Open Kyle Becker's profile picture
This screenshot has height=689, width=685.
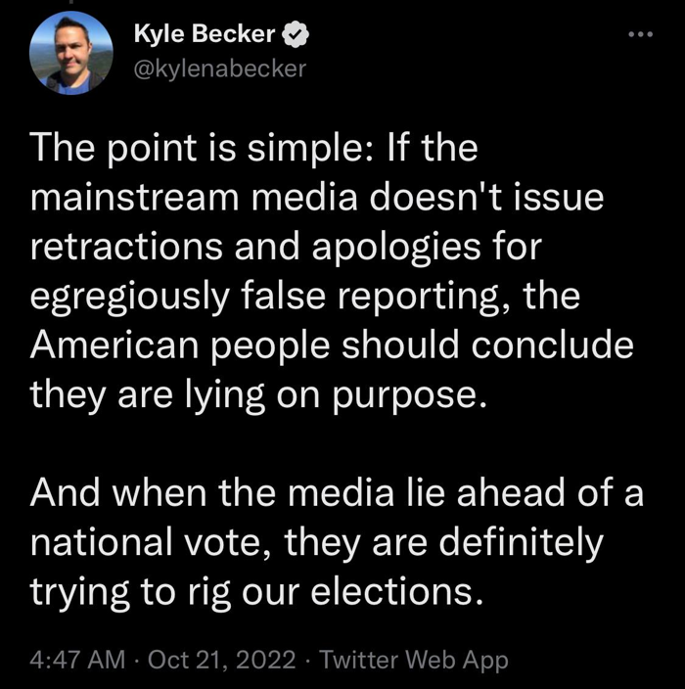(69, 53)
